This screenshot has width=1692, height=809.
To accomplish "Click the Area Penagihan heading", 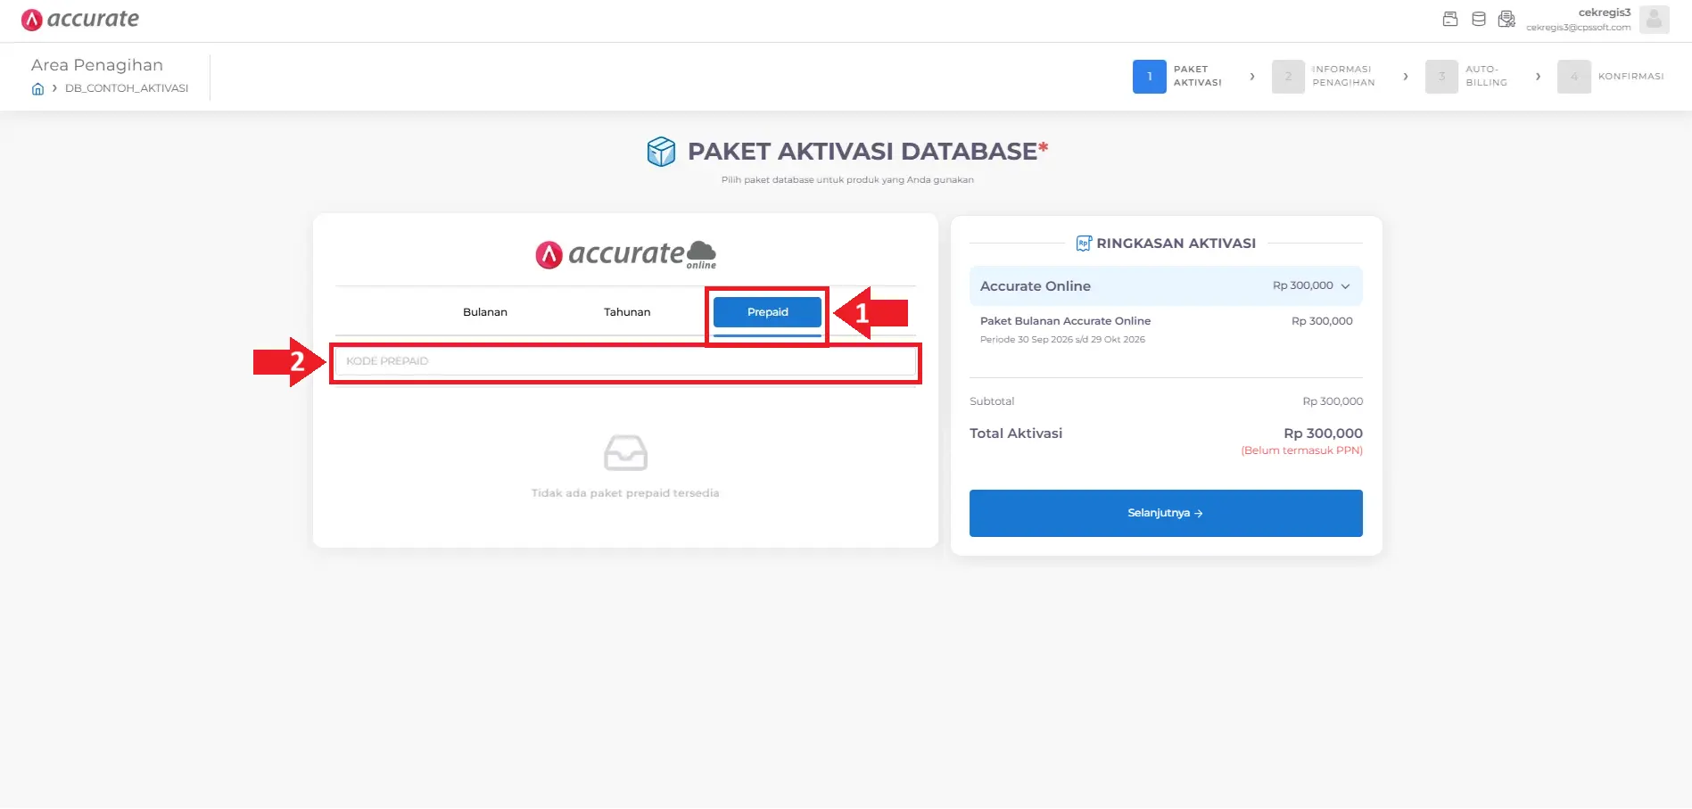I will [x=97, y=65].
